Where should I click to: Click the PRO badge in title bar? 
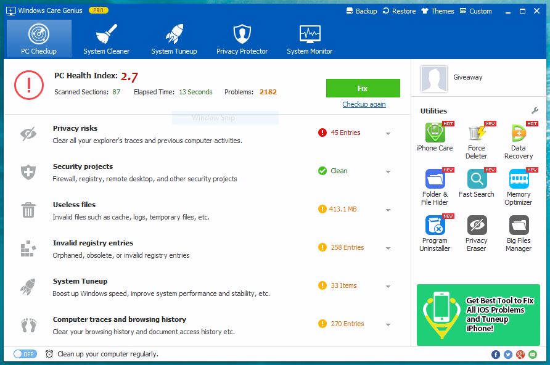[x=99, y=10]
